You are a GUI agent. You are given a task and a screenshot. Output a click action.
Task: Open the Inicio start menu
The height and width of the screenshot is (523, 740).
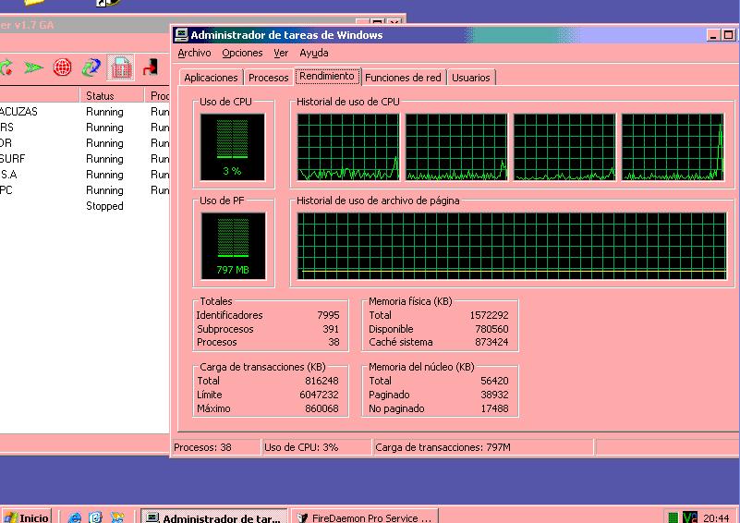[27, 517]
